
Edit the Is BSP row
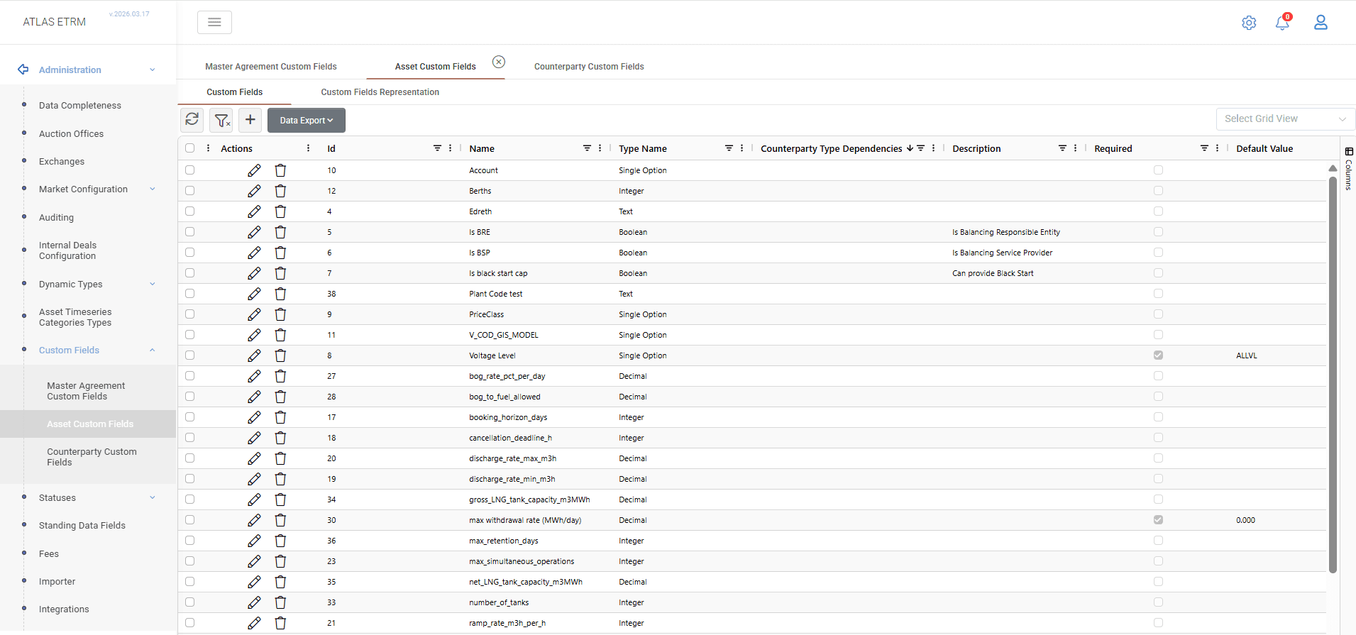point(254,253)
